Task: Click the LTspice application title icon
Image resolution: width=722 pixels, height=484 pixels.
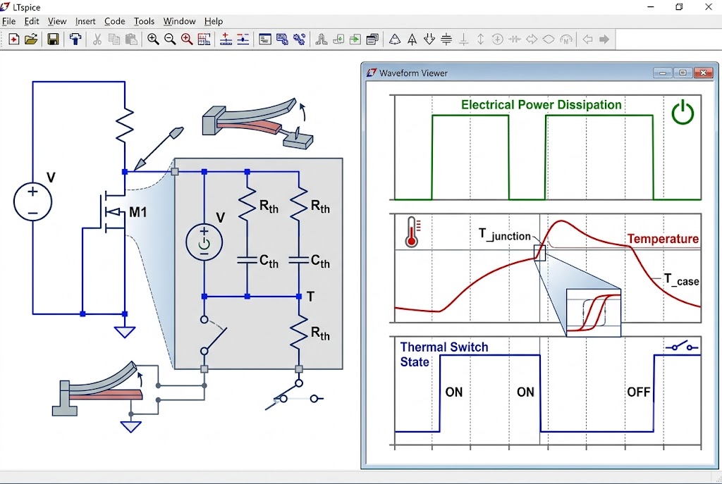Action: [x=5, y=6]
